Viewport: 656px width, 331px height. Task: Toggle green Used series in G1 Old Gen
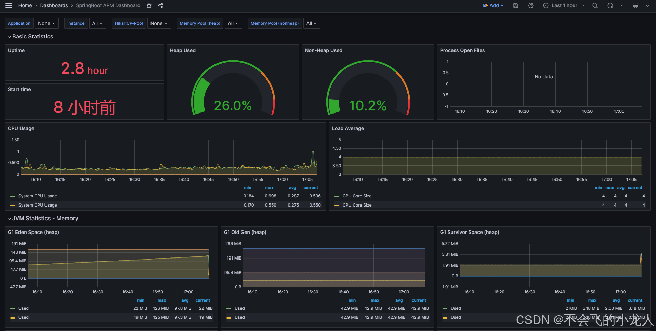[x=240, y=308]
